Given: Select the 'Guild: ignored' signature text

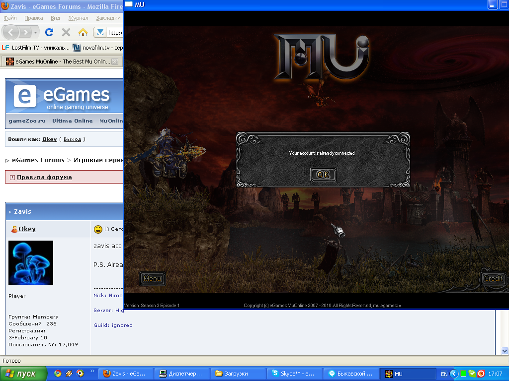Looking at the screenshot, I should click(x=113, y=325).
